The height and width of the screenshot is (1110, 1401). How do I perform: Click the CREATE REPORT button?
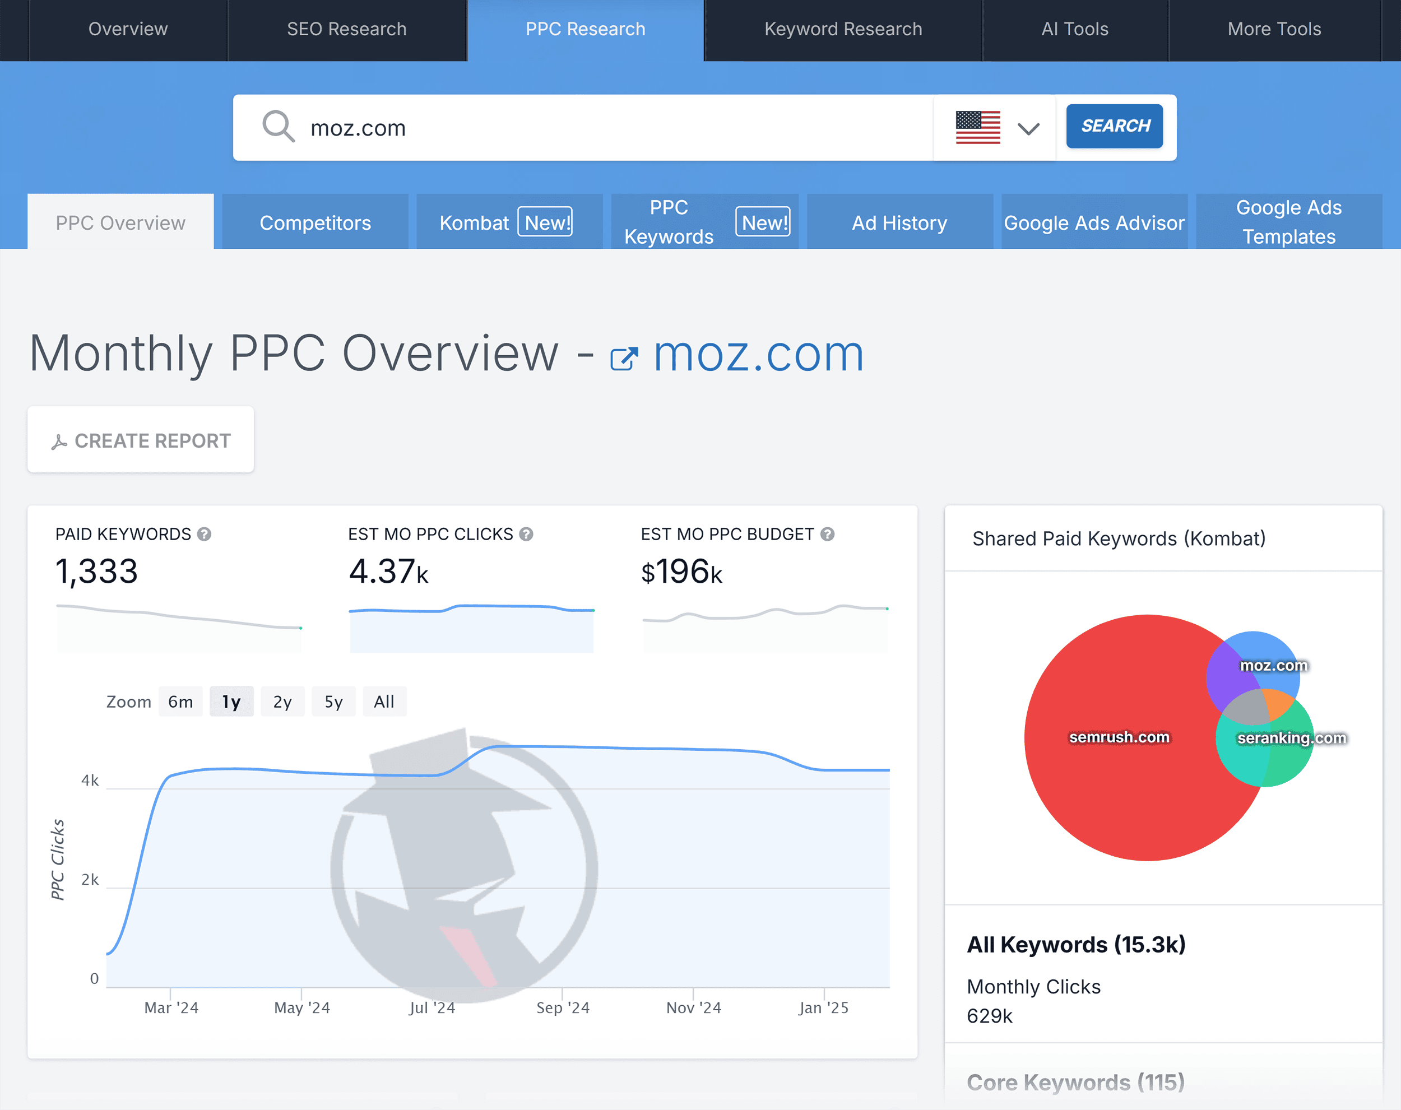140,440
